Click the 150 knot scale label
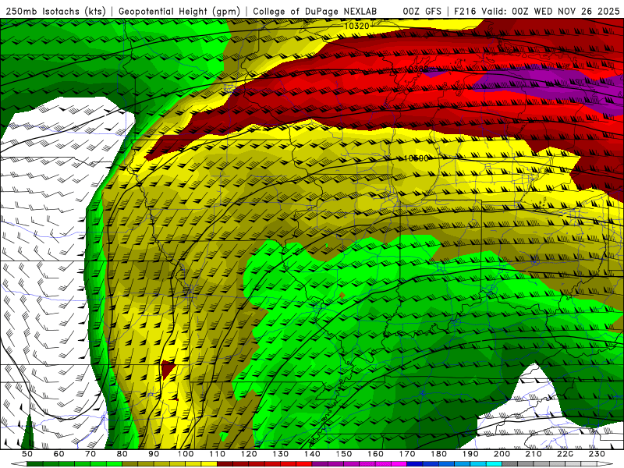 pos(344,454)
